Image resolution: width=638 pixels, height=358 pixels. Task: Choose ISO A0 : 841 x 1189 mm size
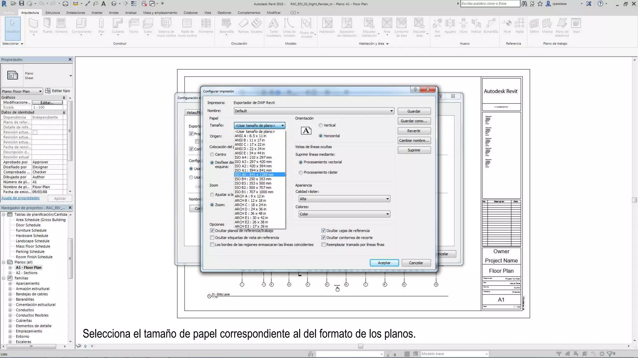pos(259,175)
